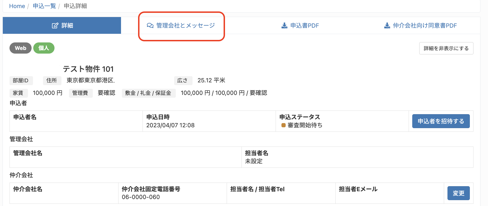Click the chat bubble icon beside 管理会社とメッセージ
488x206 pixels.
[x=150, y=25]
